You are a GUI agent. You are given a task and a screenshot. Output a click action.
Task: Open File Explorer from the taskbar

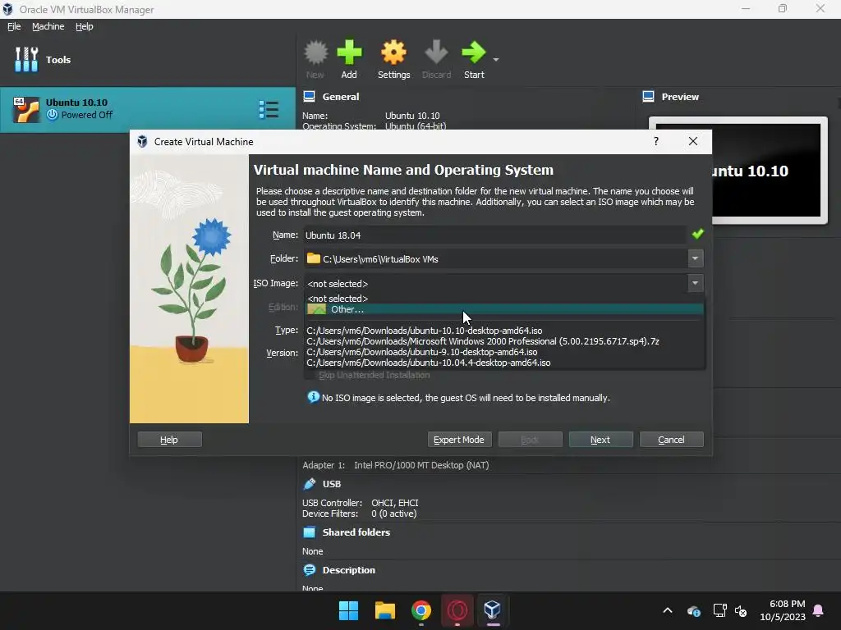coord(385,610)
